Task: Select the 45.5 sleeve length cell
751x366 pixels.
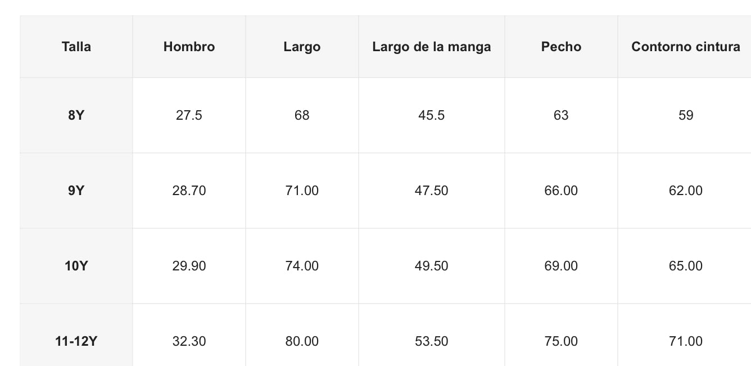Action: coord(431,115)
